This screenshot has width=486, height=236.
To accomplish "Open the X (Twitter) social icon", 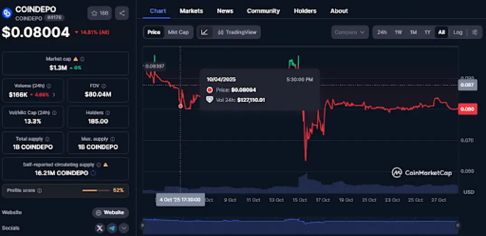I will 99,228.
